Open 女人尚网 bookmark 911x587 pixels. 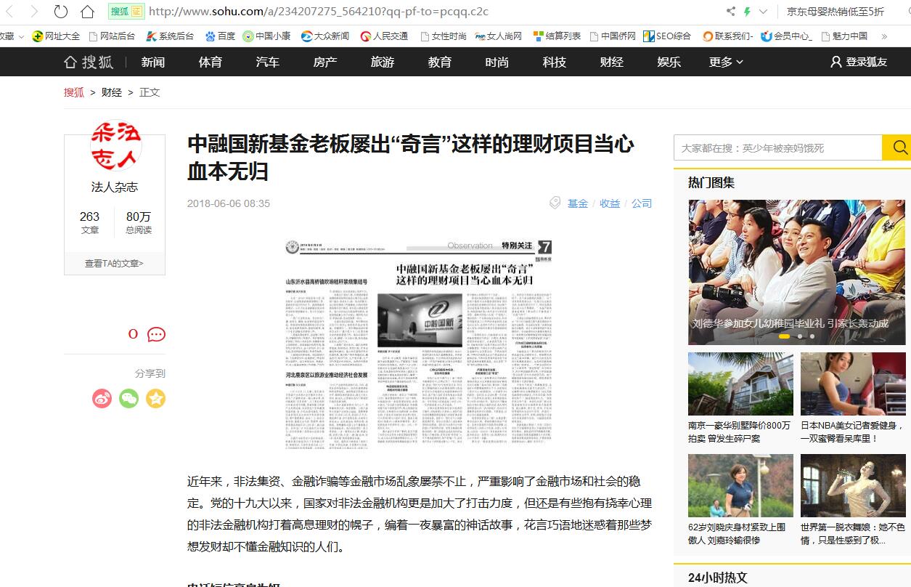click(x=499, y=36)
